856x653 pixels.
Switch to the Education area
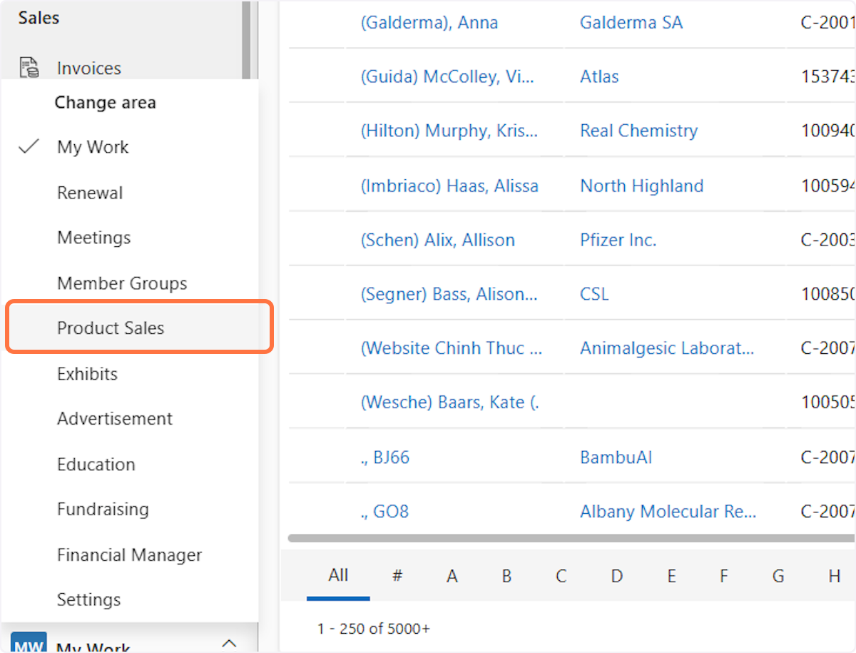click(96, 465)
